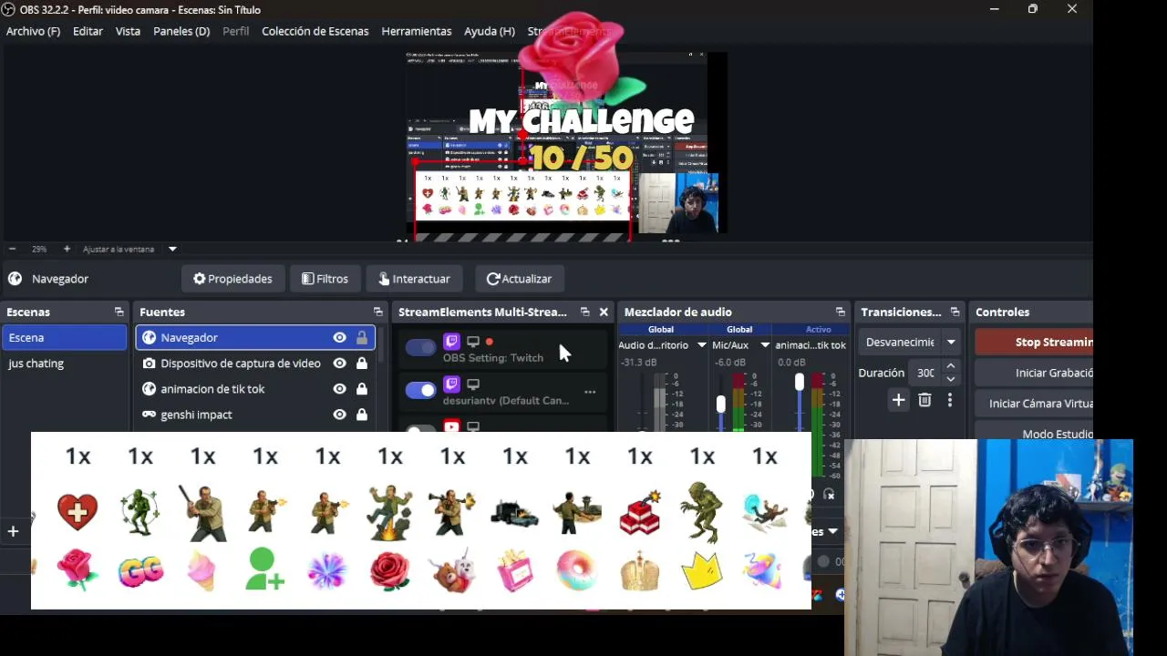1167x656 pixels.
Task: Open the Colección de Escenas menu
Action: [x=315, y=31]
